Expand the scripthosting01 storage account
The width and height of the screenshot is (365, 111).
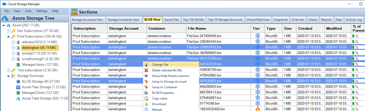(13, 59)
